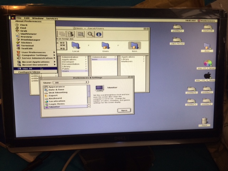Expand the Recent Applications submenu

36,62
